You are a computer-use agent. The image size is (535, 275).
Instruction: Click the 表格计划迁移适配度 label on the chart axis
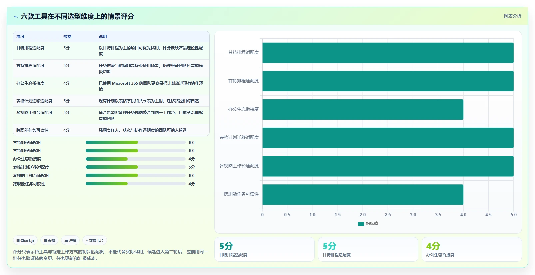[239, 138]
